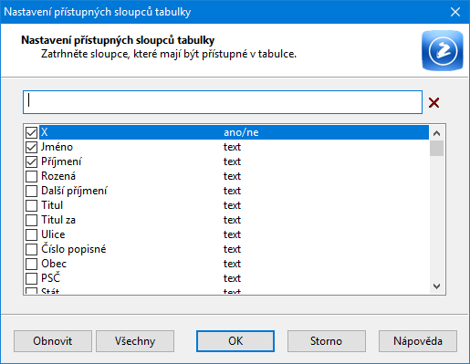Click the list scroll up arrow
Screen dimensions: 470x364
[x=437, y=133]
